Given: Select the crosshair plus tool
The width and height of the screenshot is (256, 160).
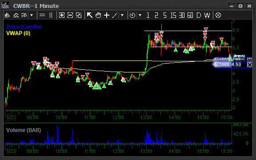Looking at the screenshot, I should pyautogui.click(x=107, y=15).
